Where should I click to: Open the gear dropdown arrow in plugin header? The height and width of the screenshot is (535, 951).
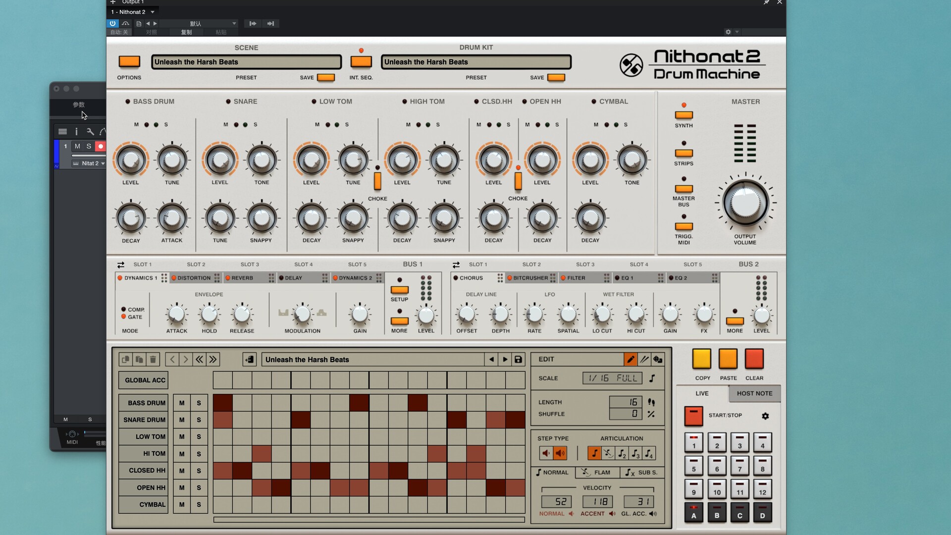point(737,32)
